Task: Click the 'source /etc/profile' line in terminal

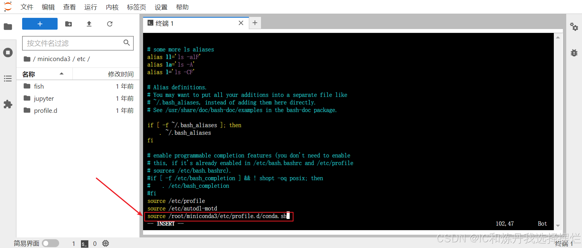Action: pos(176,201)
